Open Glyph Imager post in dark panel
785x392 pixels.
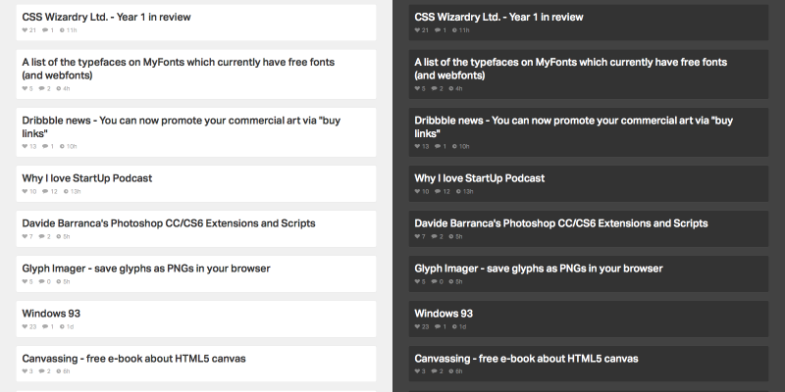point(539,269)
